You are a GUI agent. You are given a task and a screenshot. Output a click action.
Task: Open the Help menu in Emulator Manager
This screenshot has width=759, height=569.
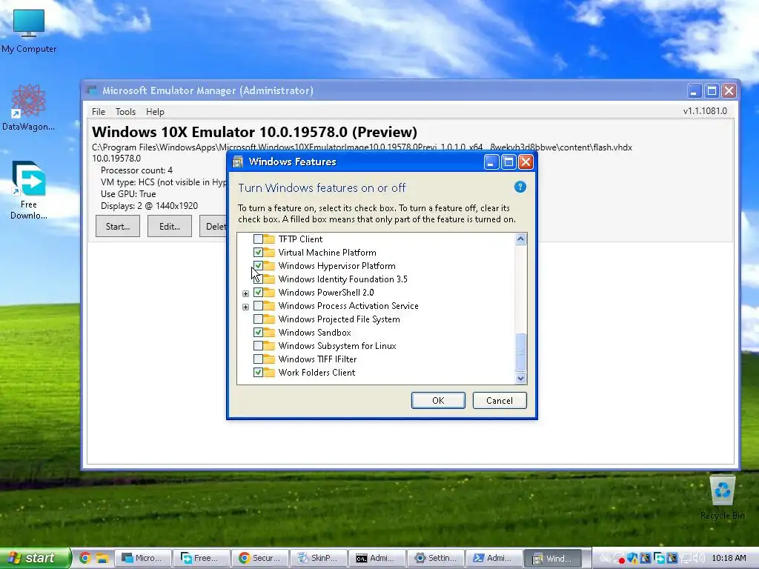155,112
